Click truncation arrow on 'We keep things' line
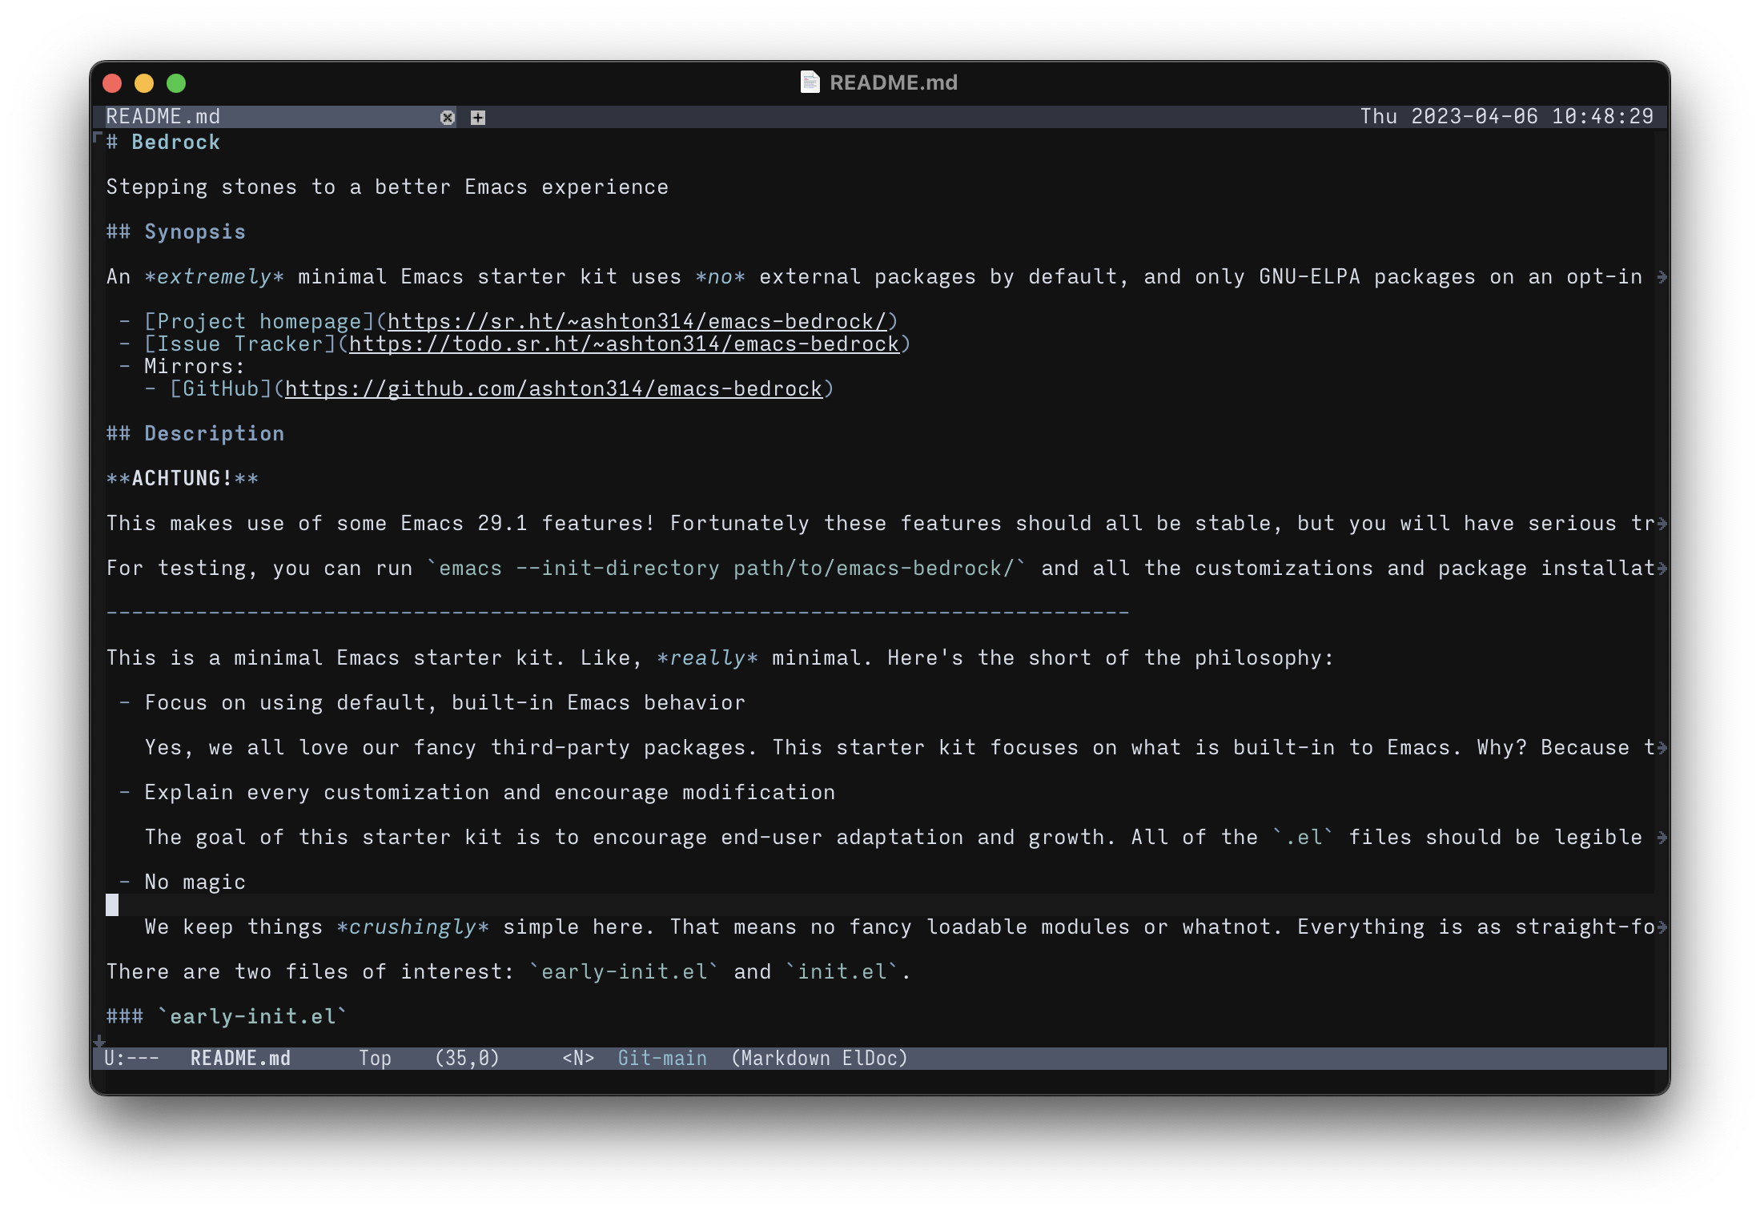The image size is (1760, 1214). tap(1662, 927)
